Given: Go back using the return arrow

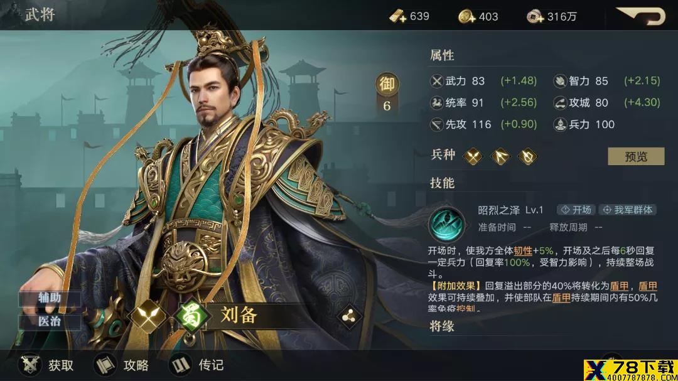Looking at the screenshot, I should click(x=640, y=16).
